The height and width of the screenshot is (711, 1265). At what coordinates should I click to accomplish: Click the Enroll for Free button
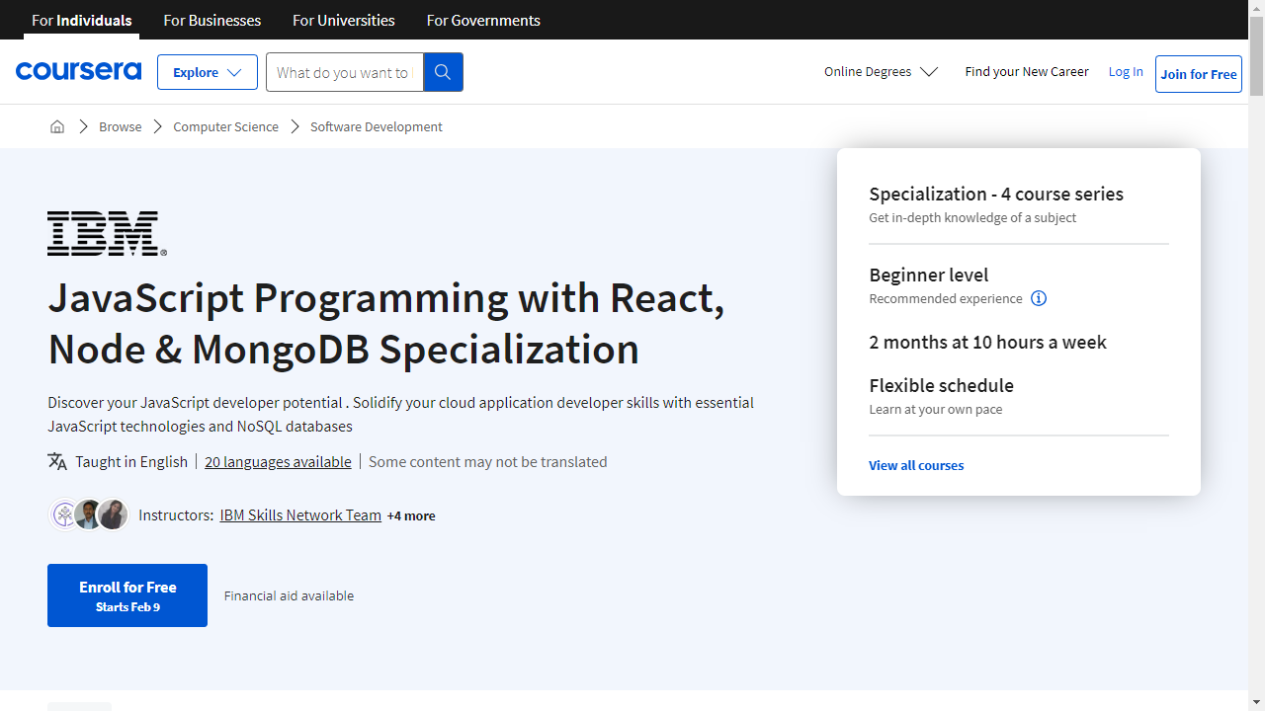[x=127, y=595]
